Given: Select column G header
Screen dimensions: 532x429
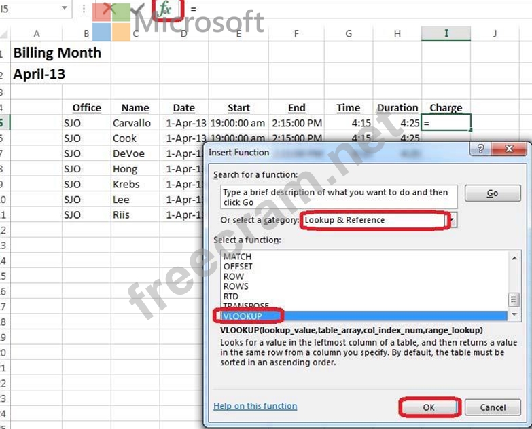Looking at the screenshot, I should tap(349, 33).
